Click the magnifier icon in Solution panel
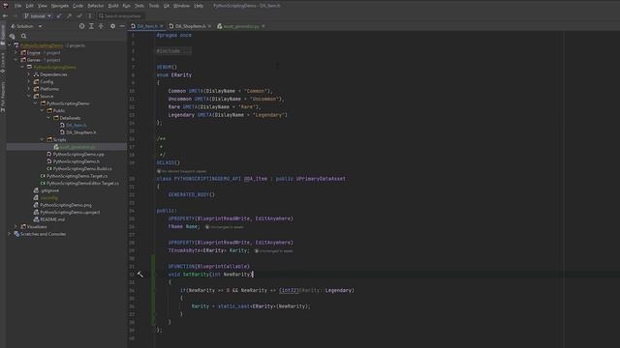620x348 pixels. point(23,36)
